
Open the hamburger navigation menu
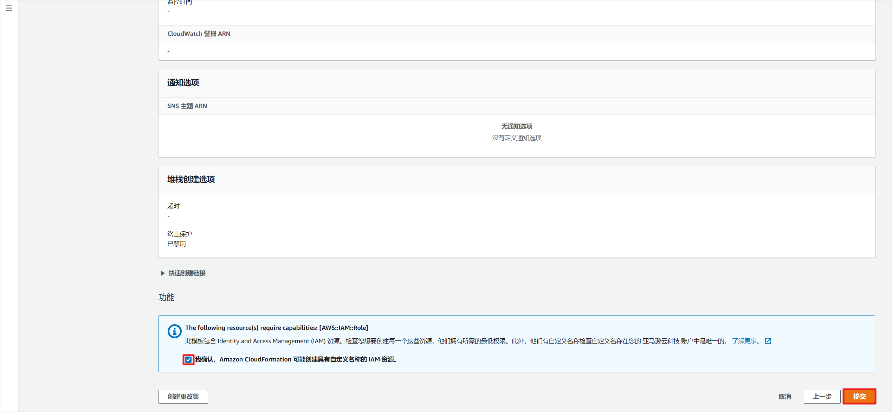(x=9, y=8)
